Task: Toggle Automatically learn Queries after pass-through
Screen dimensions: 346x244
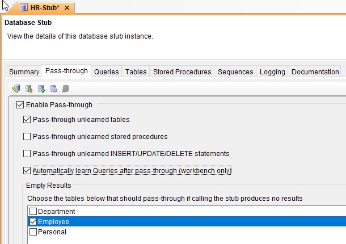Action: pos(27,170)
